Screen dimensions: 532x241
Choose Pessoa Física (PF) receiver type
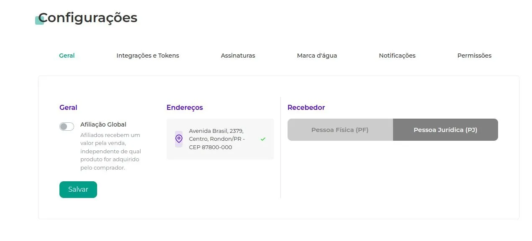pyautogui.click(x=340, y=130)
